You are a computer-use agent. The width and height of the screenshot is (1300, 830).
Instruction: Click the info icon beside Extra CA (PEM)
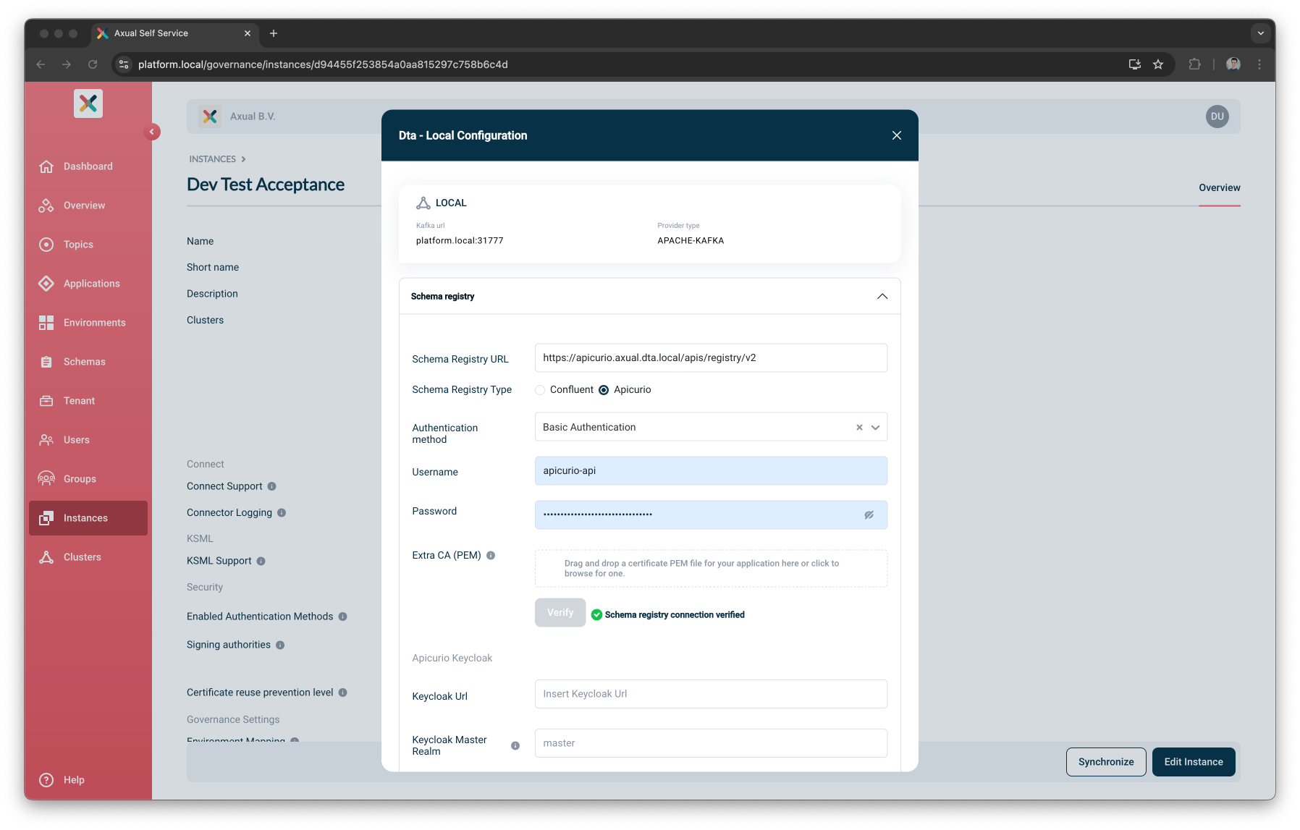[x=491, y=556]
